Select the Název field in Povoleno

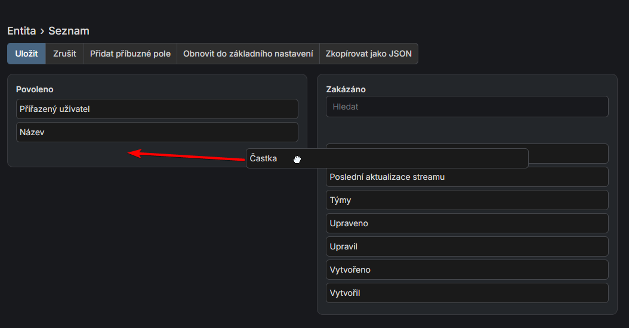coord(156,132)
